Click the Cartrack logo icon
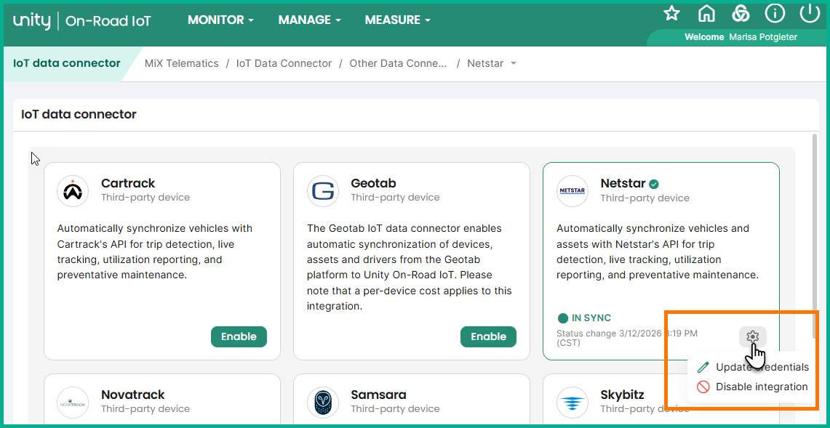830x428 pixels. 73,190
